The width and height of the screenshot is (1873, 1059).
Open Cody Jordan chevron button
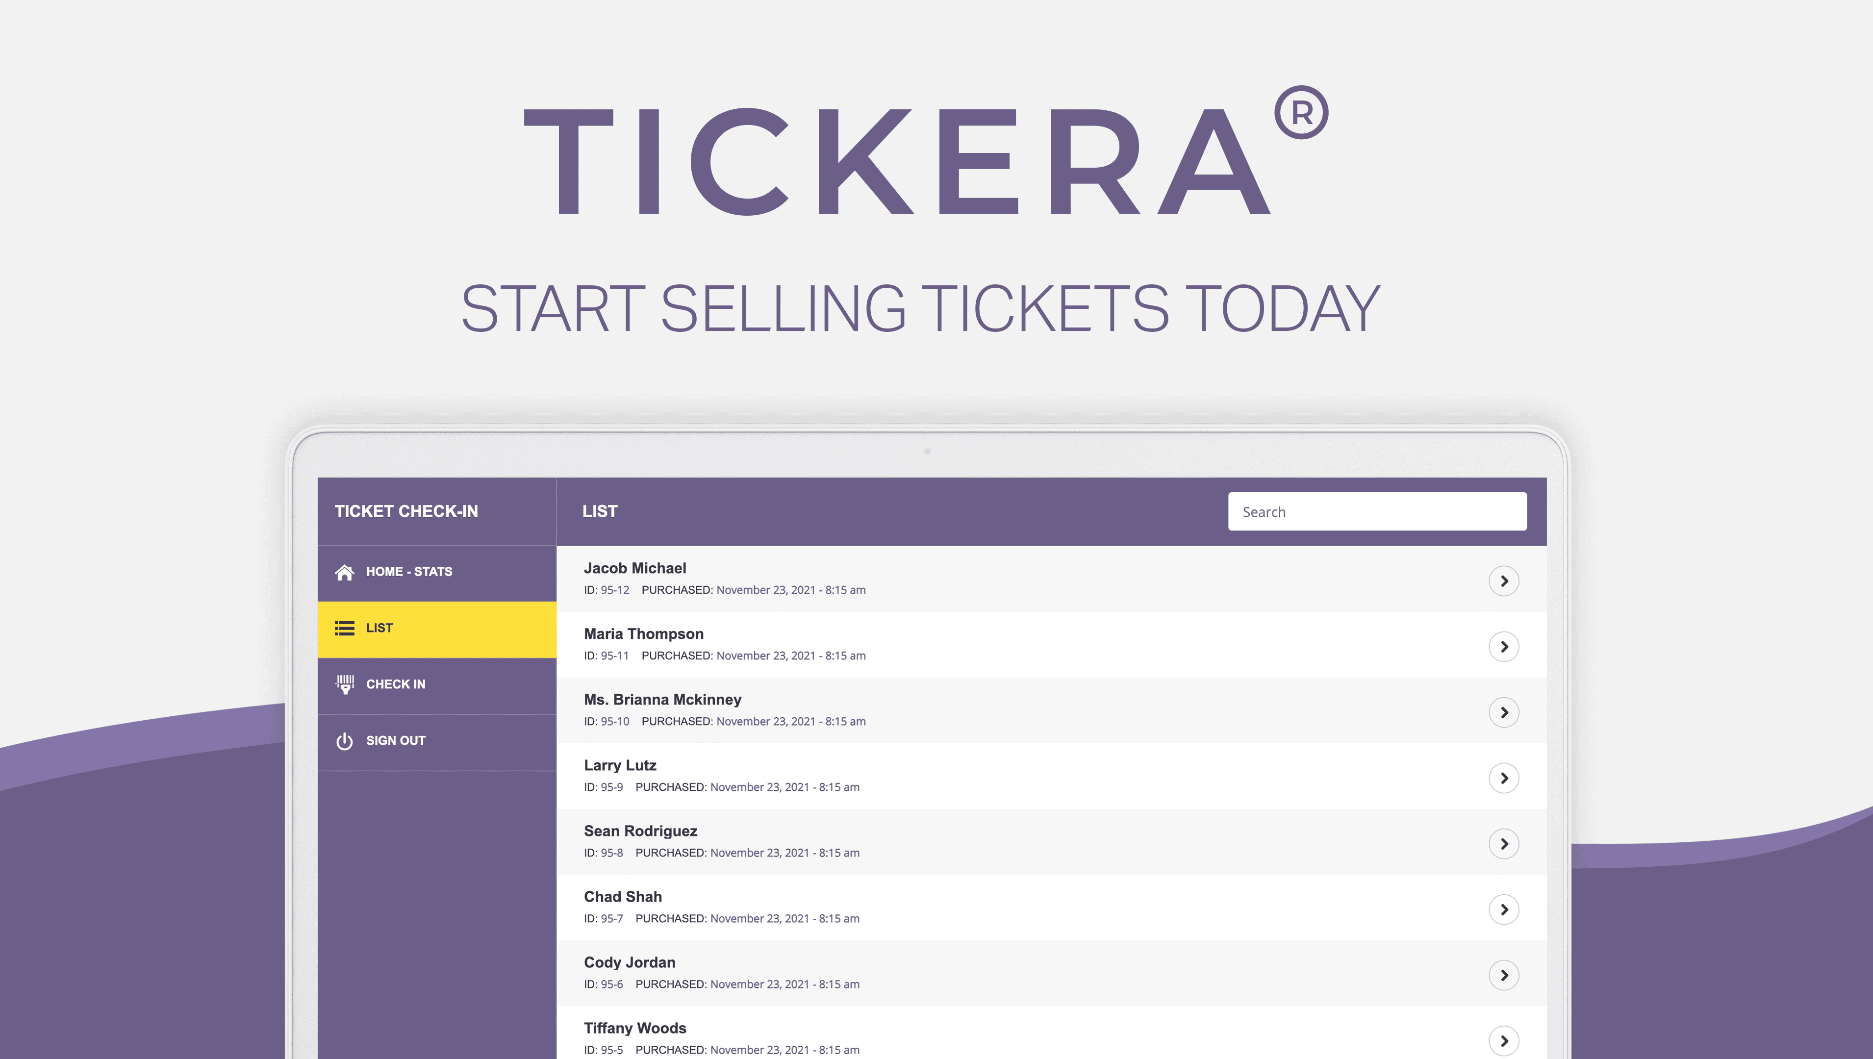(x=1503, y=975)
